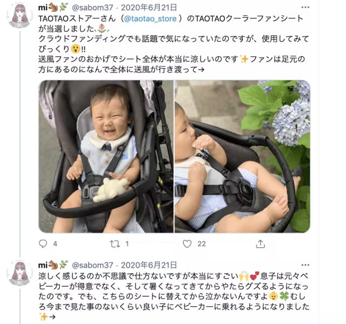This screenshot has width=346, height=324.
Task: Click the retweet icon on first tweet
Action: pyautogui.click(x=115, y=243)
